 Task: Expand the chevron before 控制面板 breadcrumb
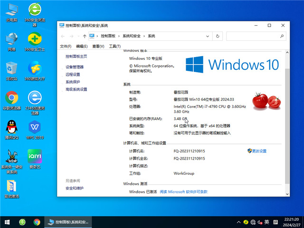[97, 36]
